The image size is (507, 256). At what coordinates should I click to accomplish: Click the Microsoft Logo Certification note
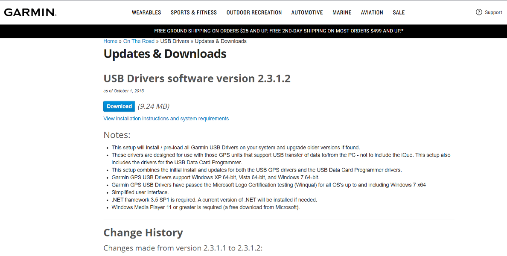(269, 185)
